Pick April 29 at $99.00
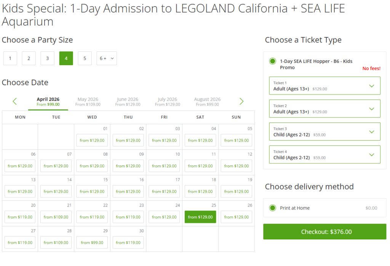Viewport: 390px width, 266px height. (x=92, y=242)
